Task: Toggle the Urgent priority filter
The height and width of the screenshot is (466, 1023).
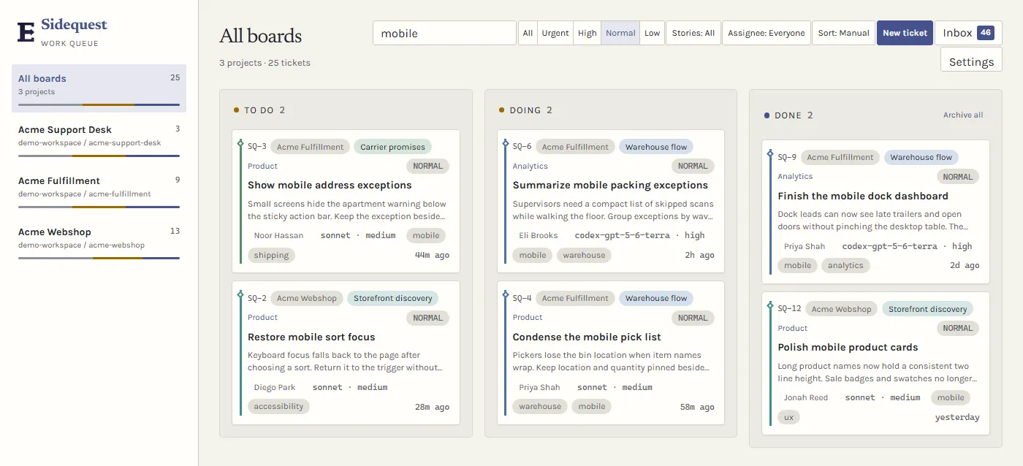Action: click(x=555, y=33)
